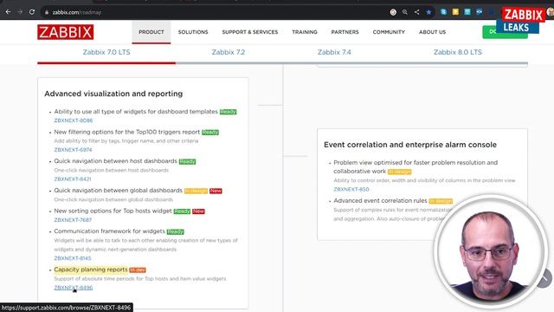
Task: Click 'Communication framework for widgets' item
Action: click(110, 231)
